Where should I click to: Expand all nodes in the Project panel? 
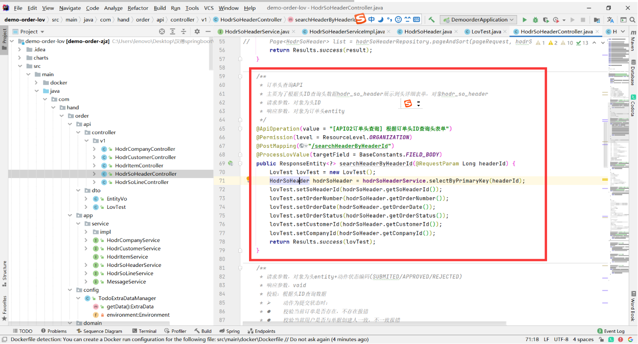pos(172,31)
